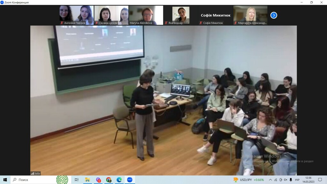Open Task View in the taskbar
This screenshot has height=184, width=327.
[77, 180]
